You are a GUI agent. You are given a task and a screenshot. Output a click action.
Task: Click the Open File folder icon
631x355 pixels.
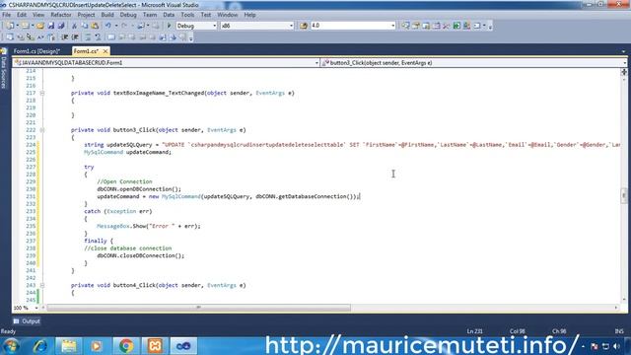(40, 26)
